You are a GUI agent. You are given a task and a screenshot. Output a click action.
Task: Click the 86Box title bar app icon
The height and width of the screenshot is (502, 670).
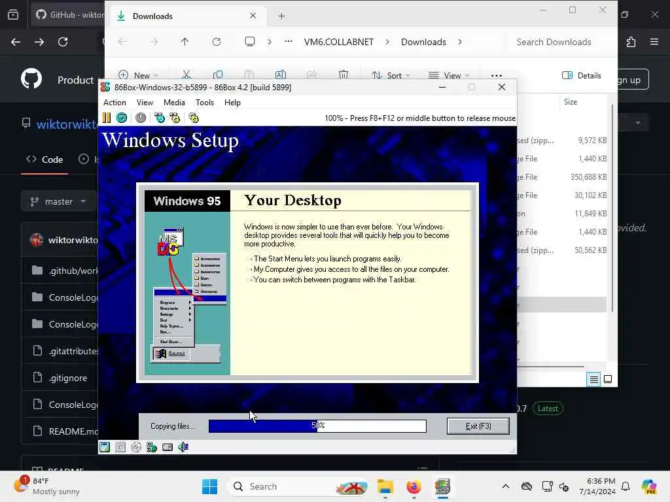point(105,87)
